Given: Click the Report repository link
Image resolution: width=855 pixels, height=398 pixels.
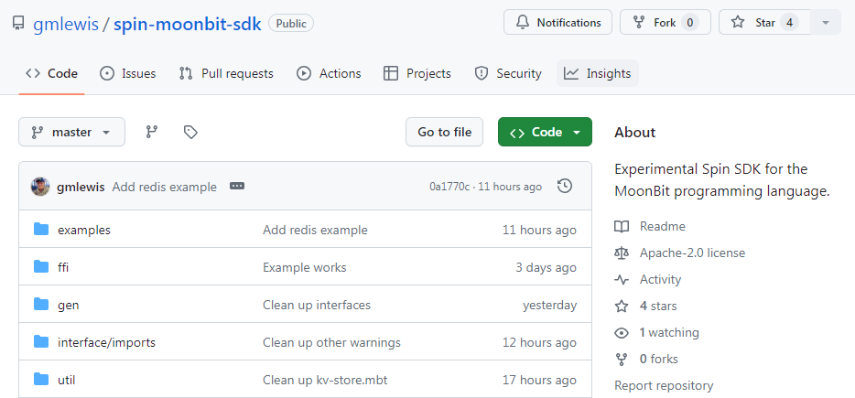Looking at the screenshot, I should 664,386.
